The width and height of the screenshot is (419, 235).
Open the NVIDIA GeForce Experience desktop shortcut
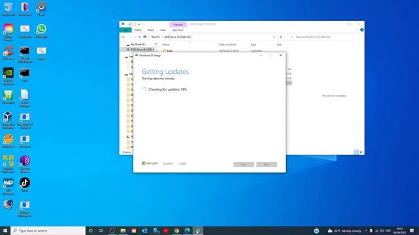tap(9, 76)
